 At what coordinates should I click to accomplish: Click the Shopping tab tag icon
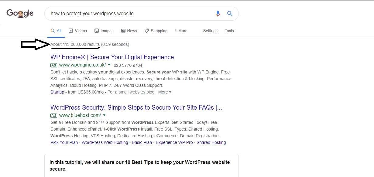click(147, 31)
